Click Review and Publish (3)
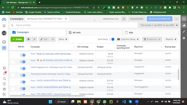Image resolution: width=187 pixels, height=105 pixels. point(159,19)
